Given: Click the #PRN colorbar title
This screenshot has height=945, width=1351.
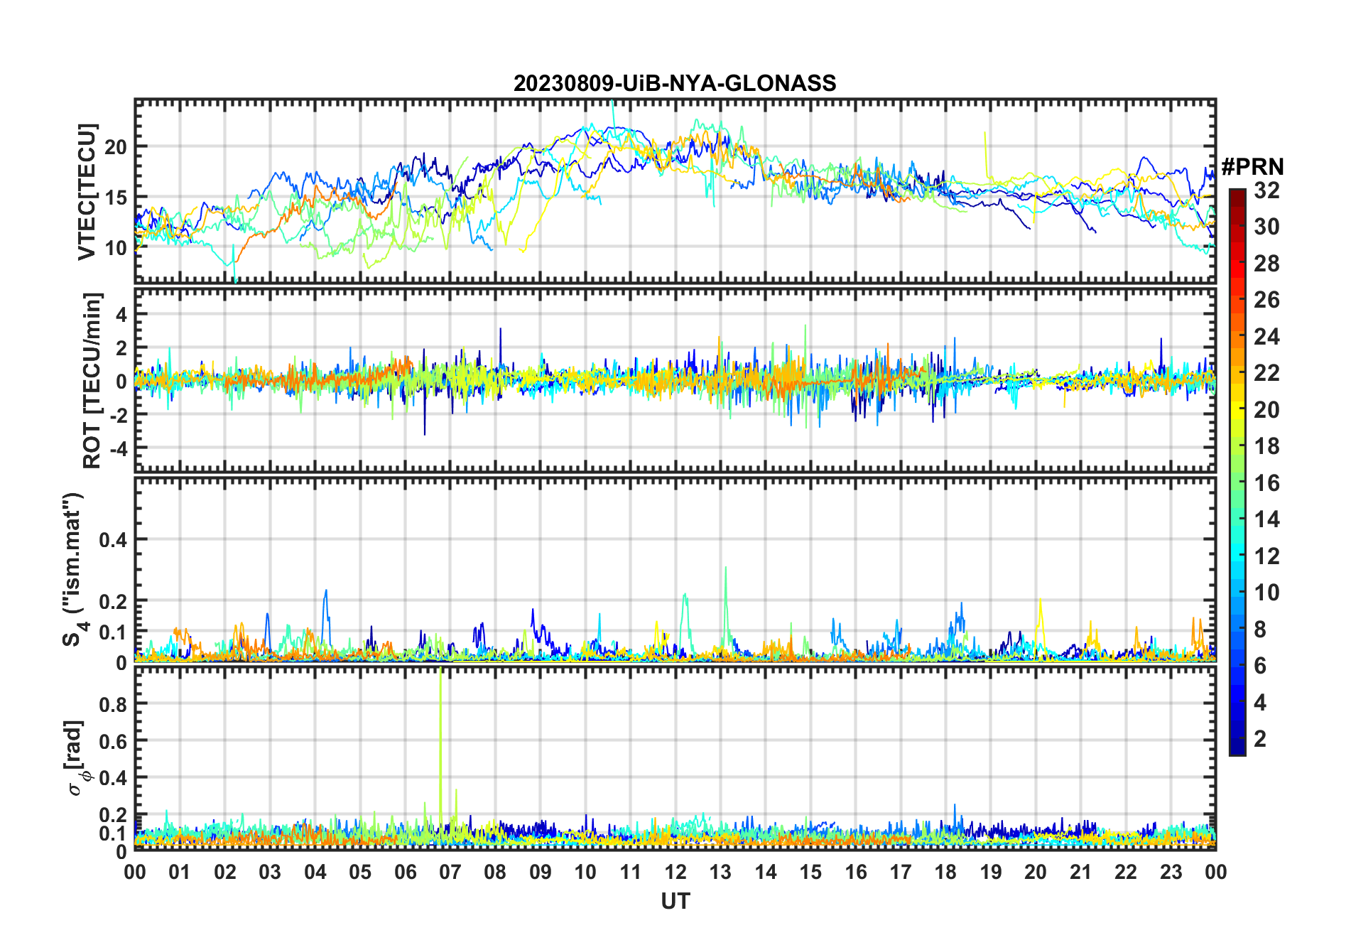Looking at the screenshot, I should pyautogui.click(x=1252, y=167).
